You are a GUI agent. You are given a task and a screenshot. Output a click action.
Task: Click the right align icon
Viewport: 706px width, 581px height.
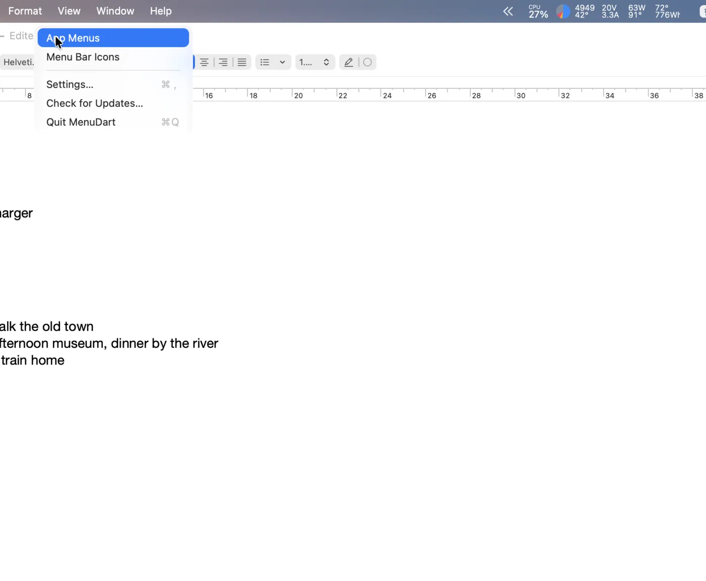[x=223, y=62]
